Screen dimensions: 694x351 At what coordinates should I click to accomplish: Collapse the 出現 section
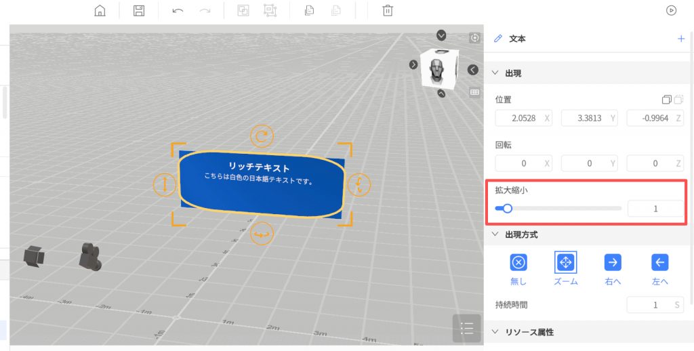click(495, 73)
